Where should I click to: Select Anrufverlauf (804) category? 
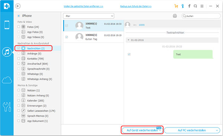[38, 64]
